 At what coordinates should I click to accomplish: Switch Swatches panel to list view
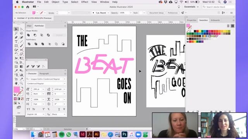228,26
